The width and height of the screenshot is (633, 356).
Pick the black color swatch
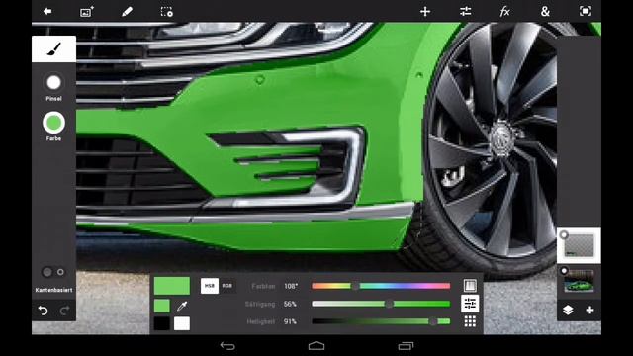point(162,323)
